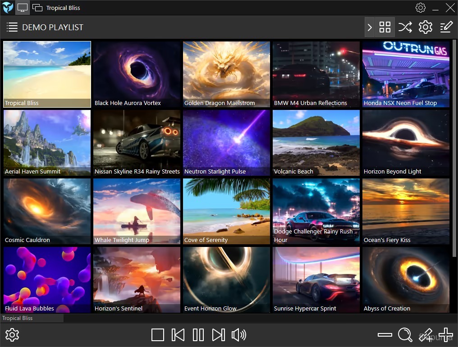Select the single monitor display icon
Screen dimensions: 458x347
point(22,8)
